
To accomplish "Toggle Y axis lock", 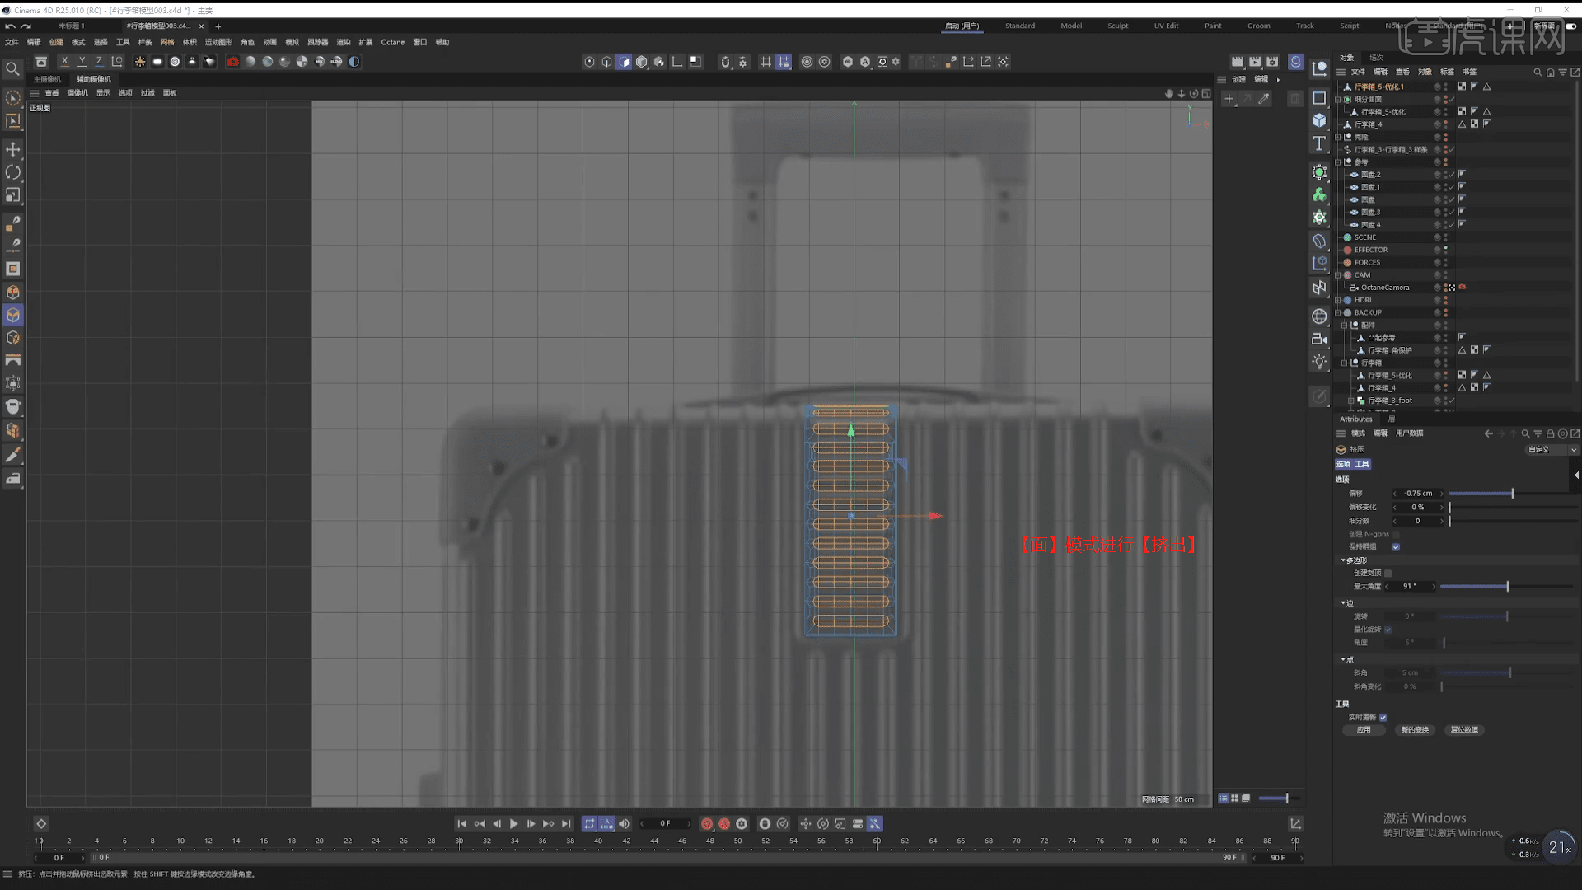I will 82,62.
